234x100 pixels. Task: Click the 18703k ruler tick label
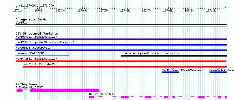(60, 11)
